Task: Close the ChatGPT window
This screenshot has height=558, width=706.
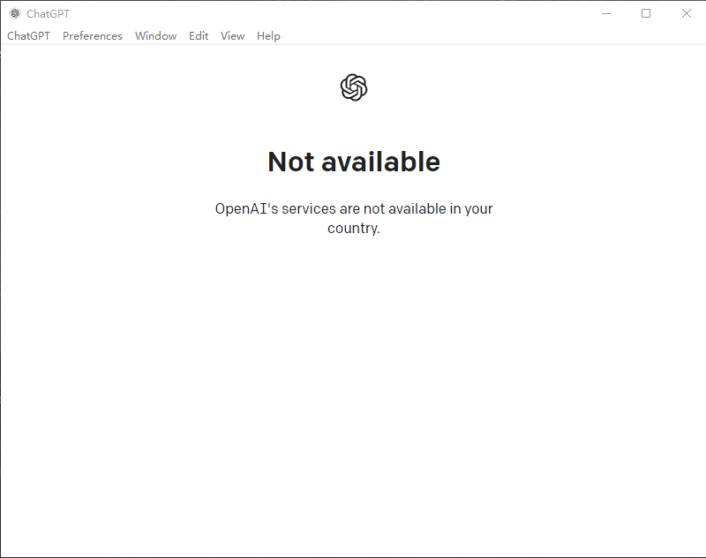Action: (686, 13)
